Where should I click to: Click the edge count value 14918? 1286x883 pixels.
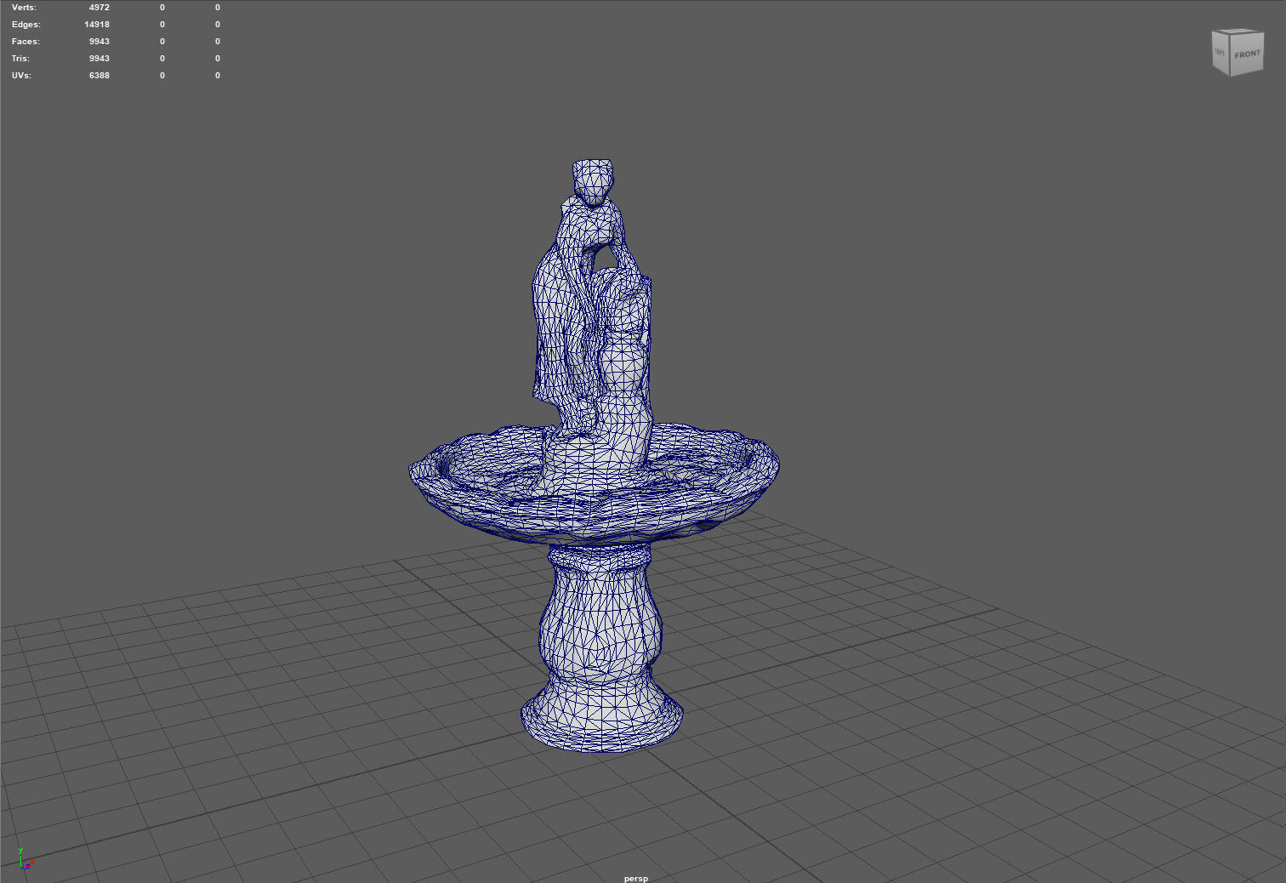[x=97, y=25]
